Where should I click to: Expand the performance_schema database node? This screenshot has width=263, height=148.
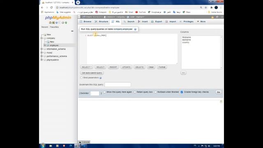coord(42,56)
